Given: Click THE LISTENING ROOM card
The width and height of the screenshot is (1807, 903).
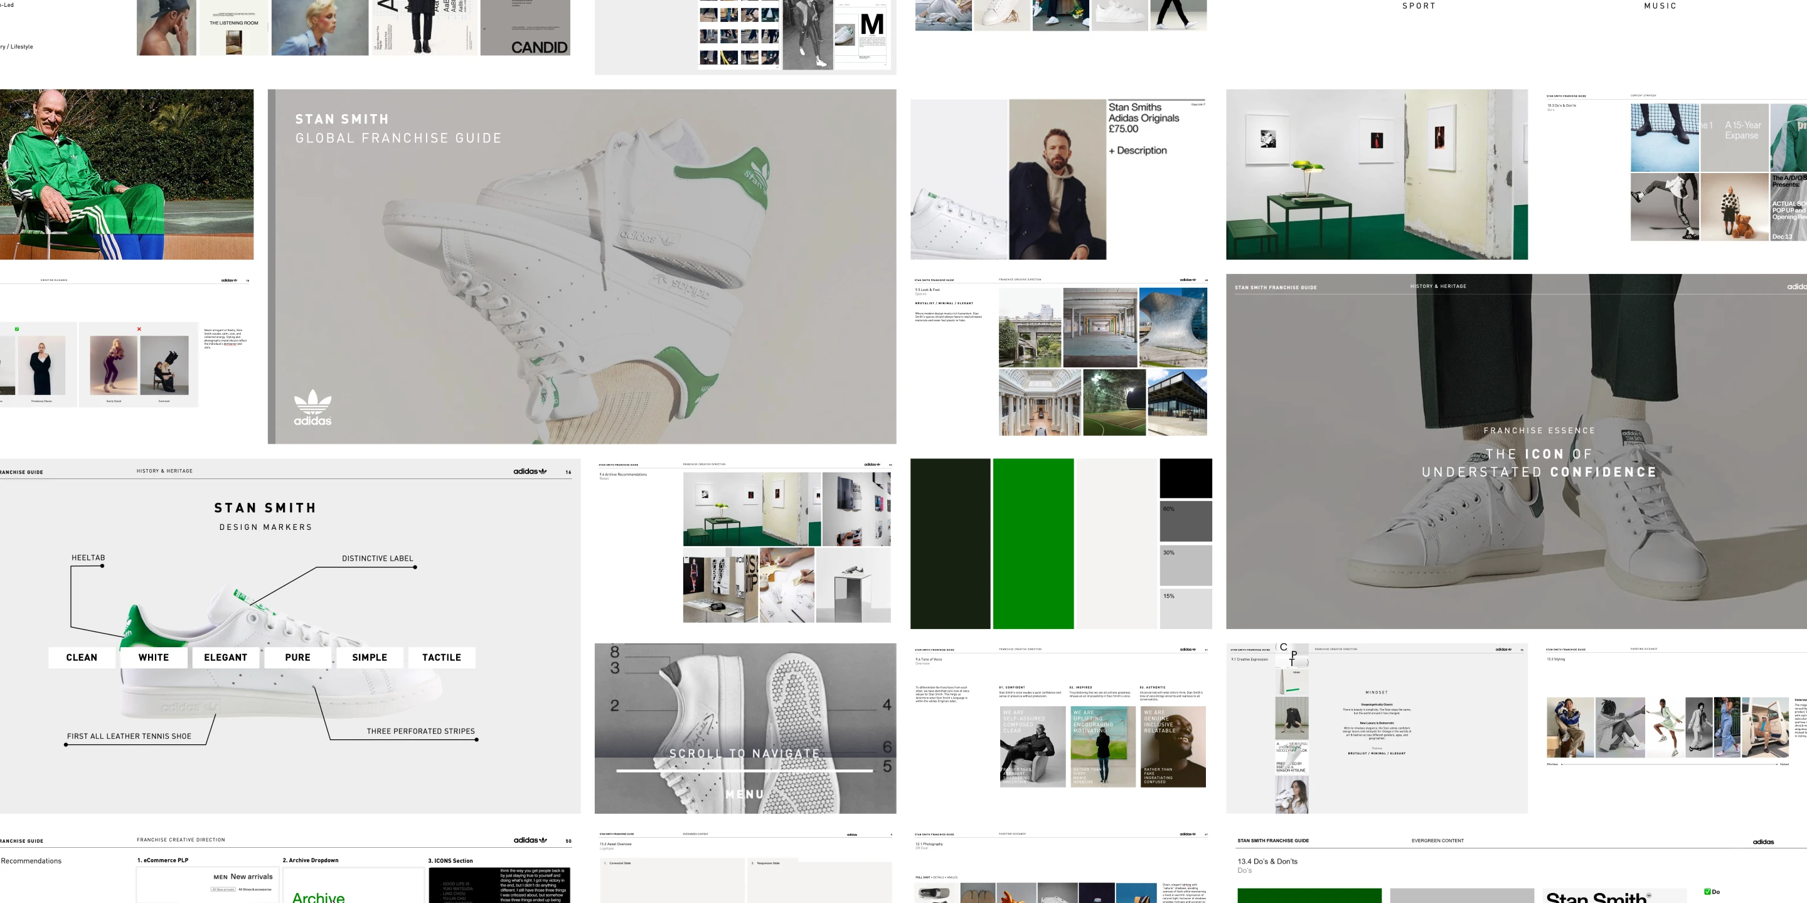Looking at the screenshot, I should coord(234,28).
